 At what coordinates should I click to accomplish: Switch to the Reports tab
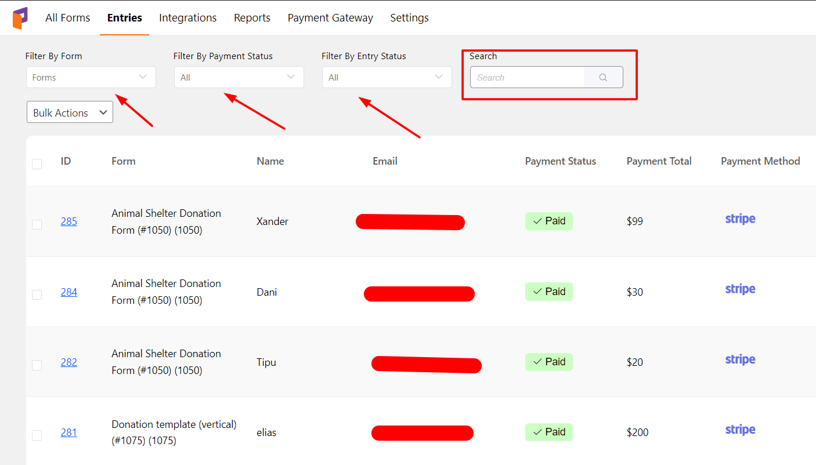252,17
